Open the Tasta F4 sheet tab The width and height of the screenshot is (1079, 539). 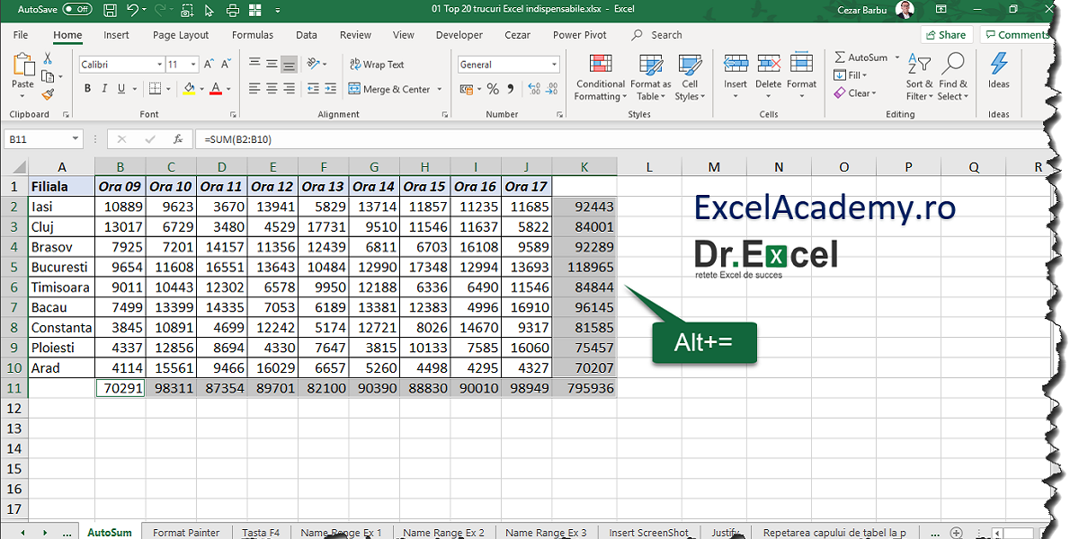tap(261, 532)
